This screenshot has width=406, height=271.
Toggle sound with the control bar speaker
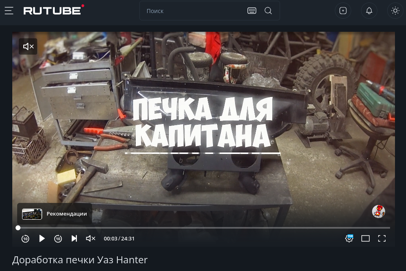pos(90,238)
